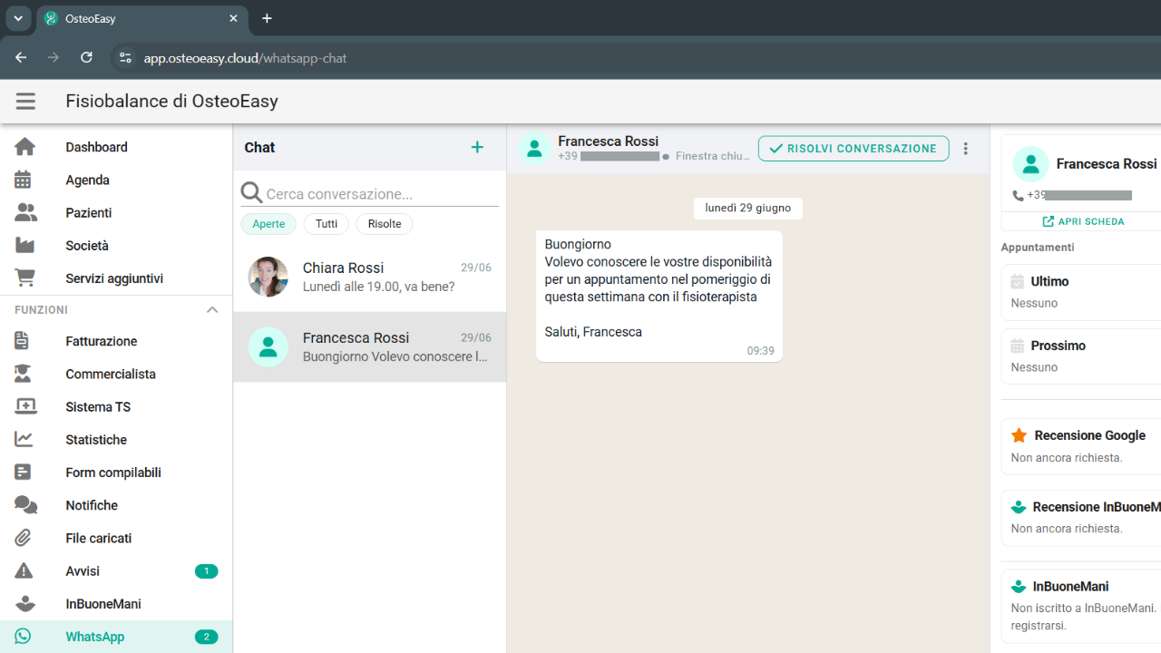Screen dimensions: 1161x653
Task: Click the OsteoEasy browser tab
Action: pyautogui.click(x=141, y=18)
